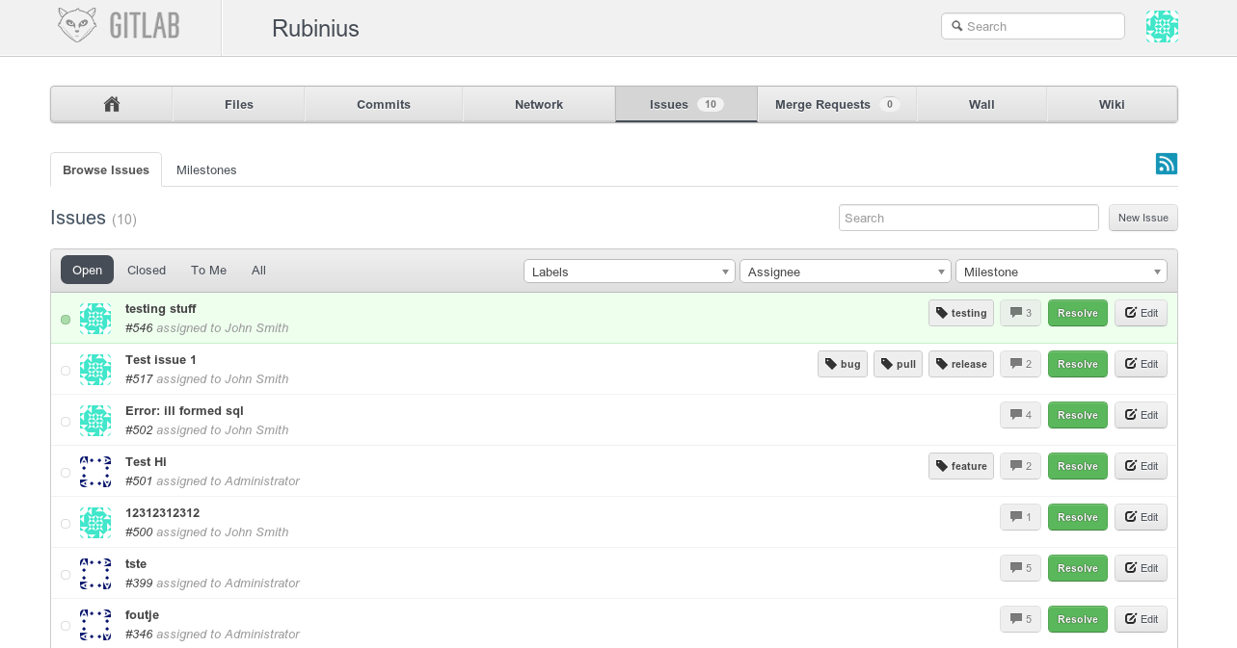Click the user avatar in top bar
The height and width of the screenshot is (648, 1237).
[1162, 26]
